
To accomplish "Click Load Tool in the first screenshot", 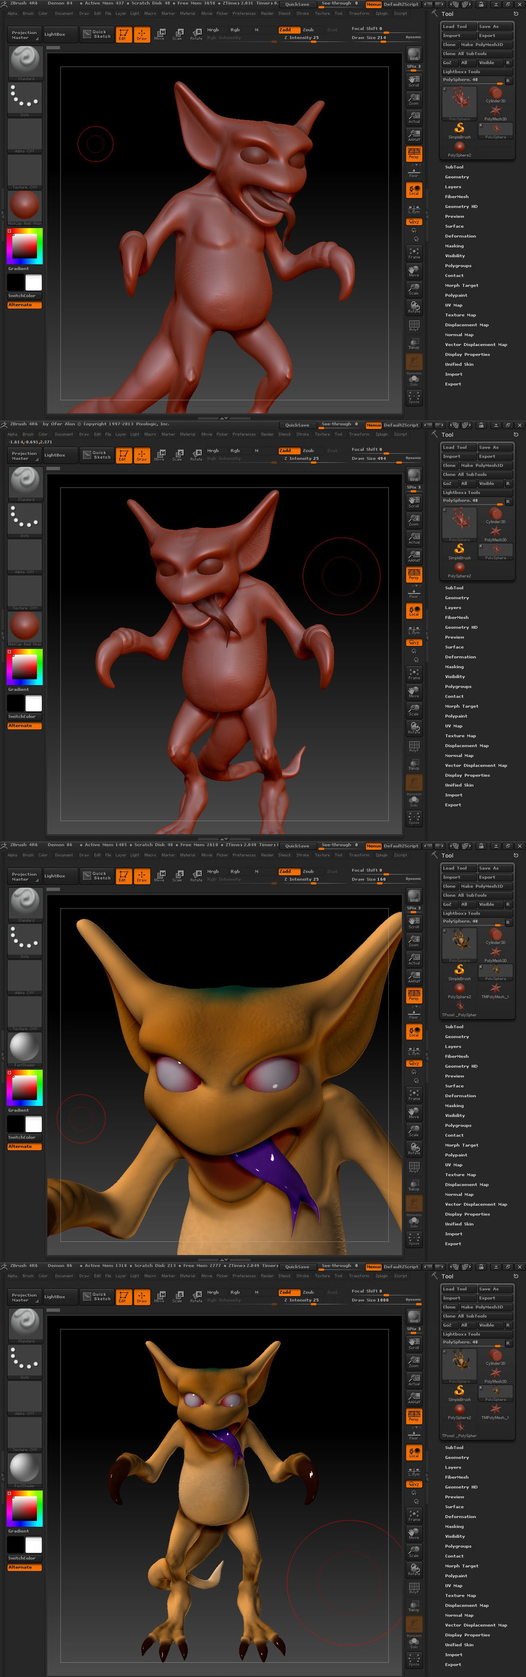I will 459,27.
